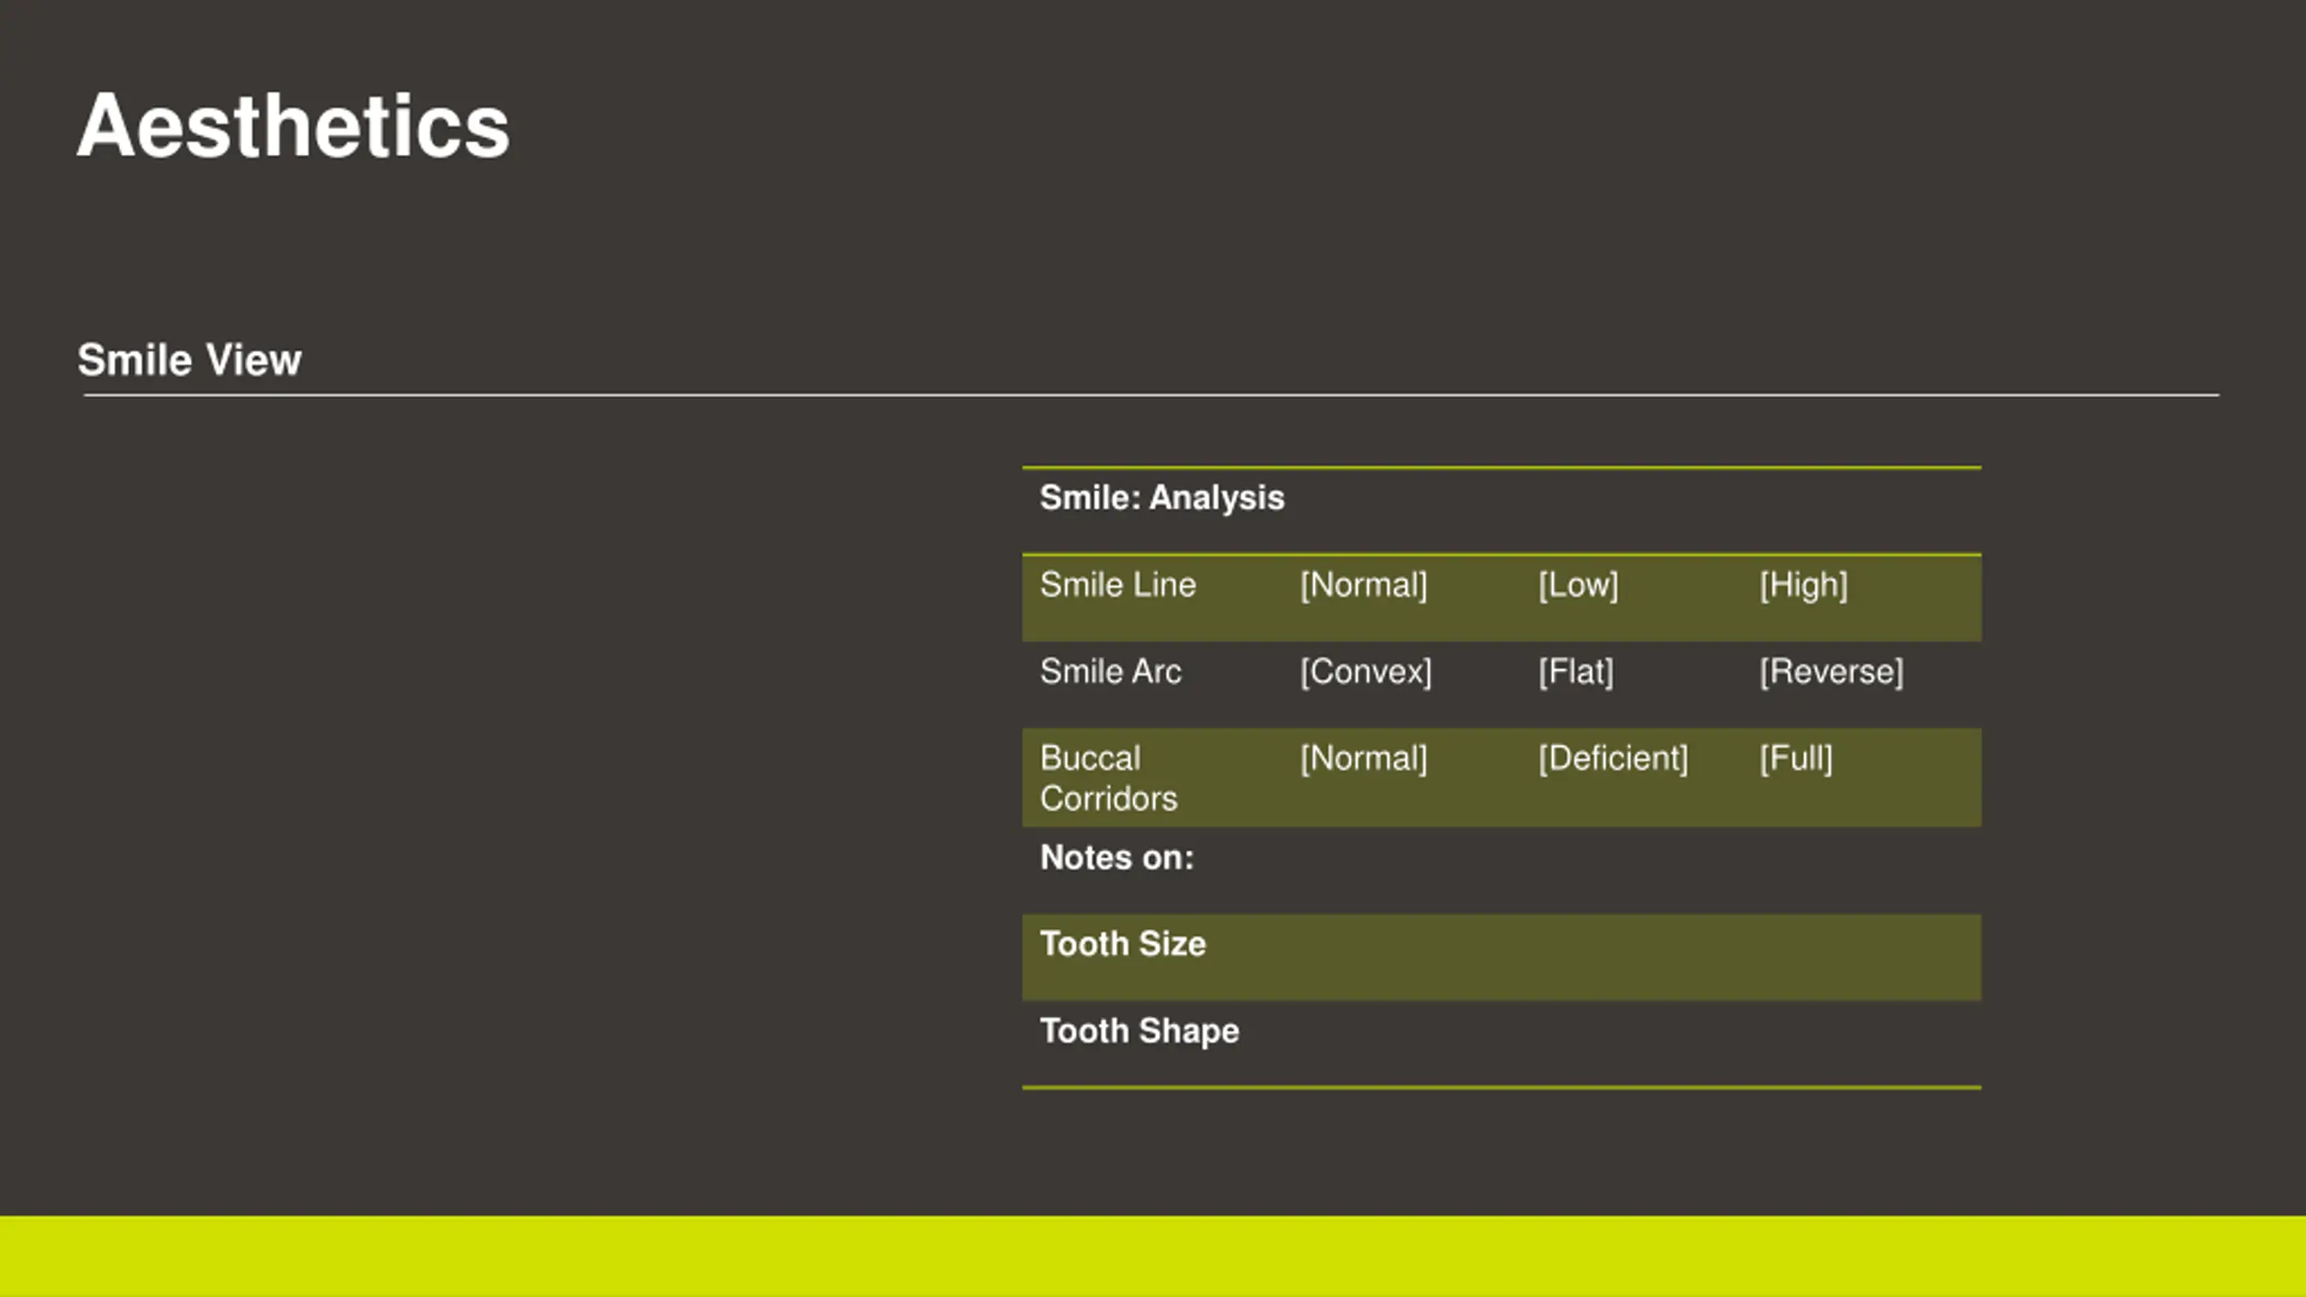Select the Aesthetics slide title
Screen dimensions: 2306x1297
[294, 127]
